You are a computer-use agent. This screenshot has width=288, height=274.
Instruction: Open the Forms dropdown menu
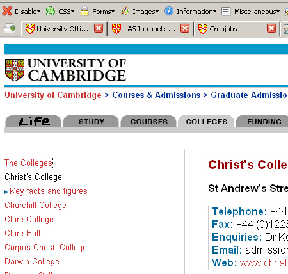click(x=103, y=12)
